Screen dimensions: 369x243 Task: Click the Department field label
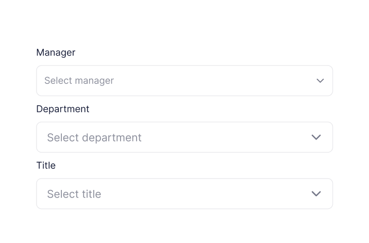tap(63, 109)
